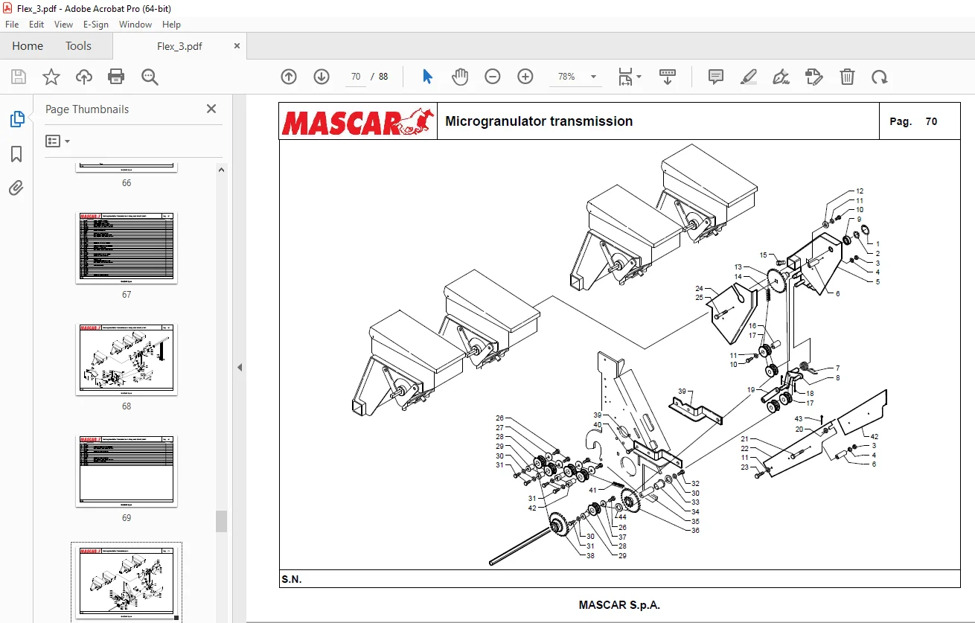Select page 68 thumbnail
The image size is (975, 623).
(127, 360)
